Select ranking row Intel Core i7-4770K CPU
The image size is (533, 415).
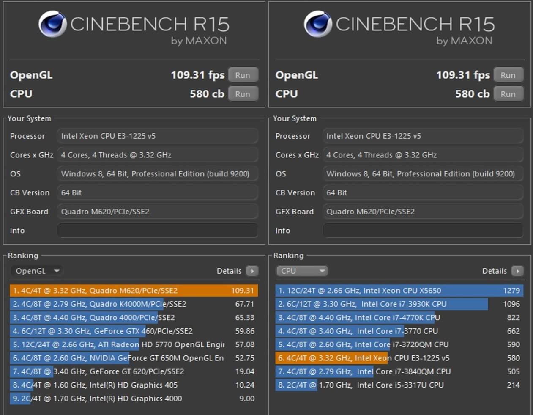tap(399, 318)
